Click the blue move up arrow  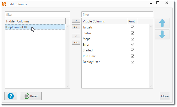[x=162, y=23]
